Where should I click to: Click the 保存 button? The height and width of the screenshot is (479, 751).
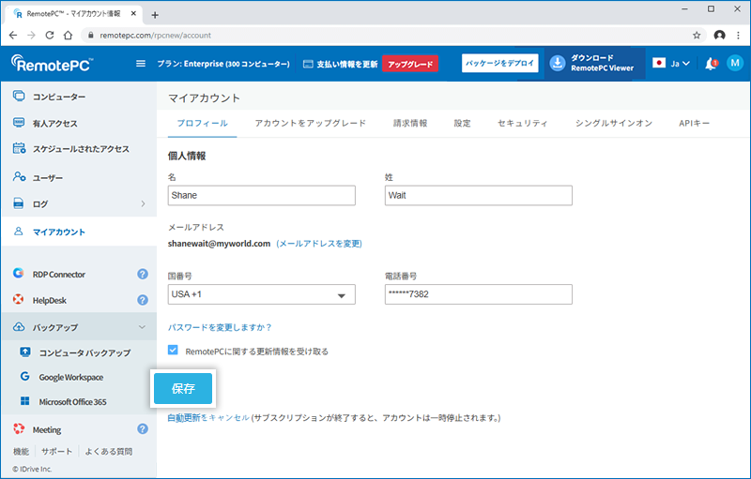click(183, 389)
